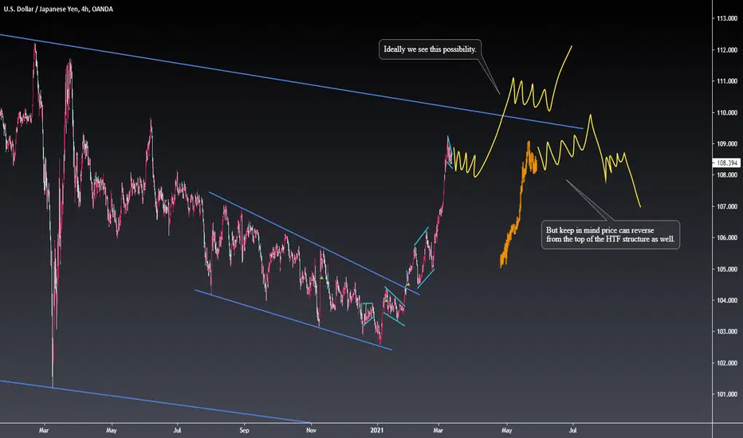Viewport: 743px width, 438px height.
Task: Click the 101.000 price axis label
Action: (727, 394)
